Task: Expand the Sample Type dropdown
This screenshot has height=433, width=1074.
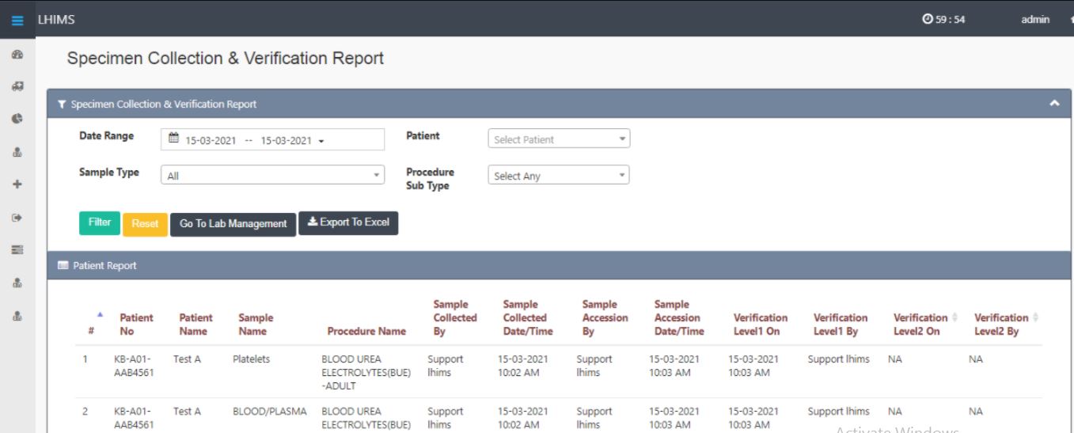Action: point(272,176)
